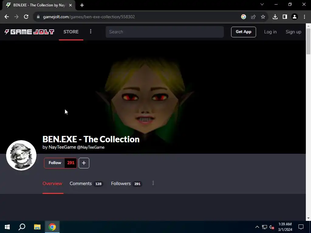This screenshot has height=233, width=311.
Task: Click the Sign up link
Action: (293, 32)
